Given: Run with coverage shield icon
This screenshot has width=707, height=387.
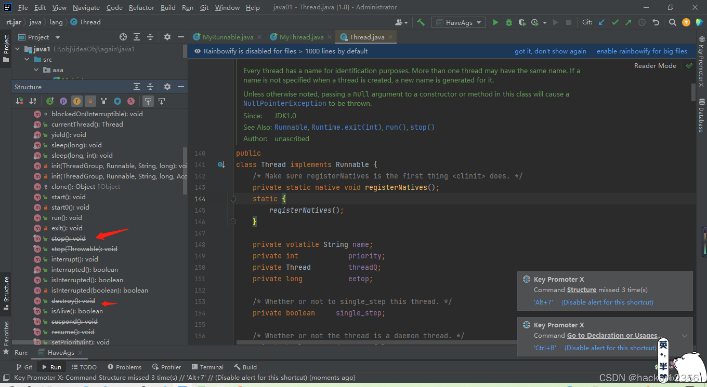Looking at the screenshot, I should coord(522,22).
